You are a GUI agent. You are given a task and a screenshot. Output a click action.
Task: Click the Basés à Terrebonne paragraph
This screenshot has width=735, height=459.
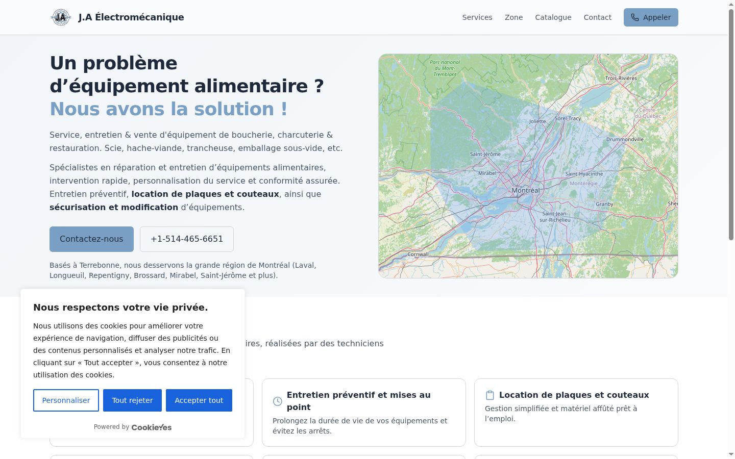(x=183, y=270)
